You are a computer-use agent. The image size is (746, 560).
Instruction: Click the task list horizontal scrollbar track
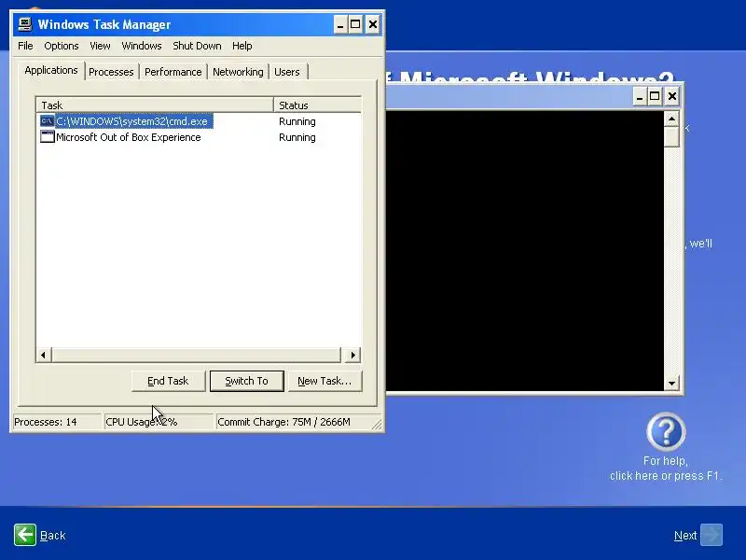pos(197,355)
